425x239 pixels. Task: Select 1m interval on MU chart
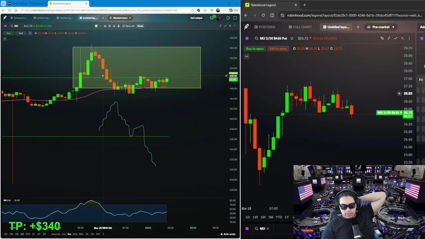tap(64, 234)
